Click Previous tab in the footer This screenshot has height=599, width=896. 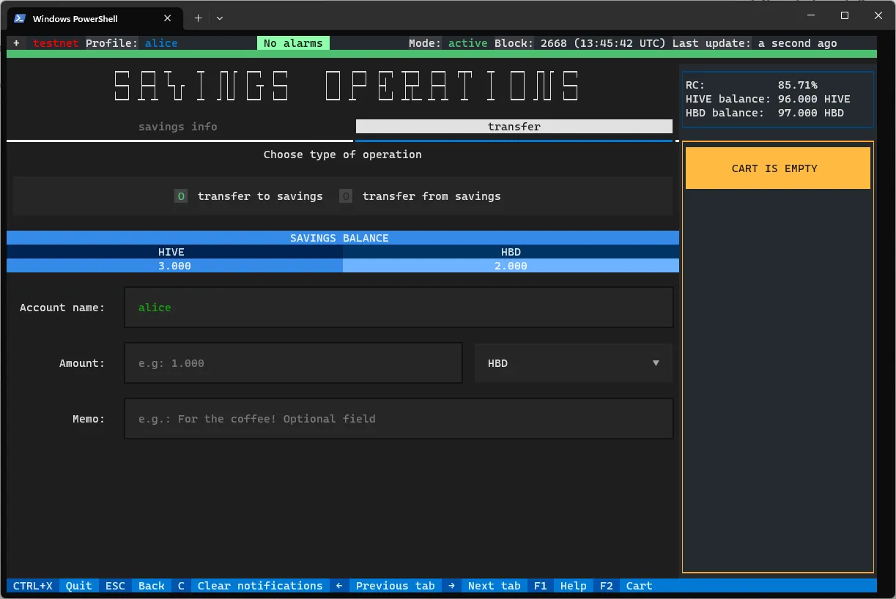pyautogui.click(x=395, y=586)
